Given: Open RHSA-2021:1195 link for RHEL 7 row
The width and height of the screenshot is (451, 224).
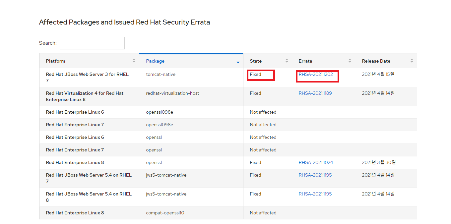Looking at the screenshot, I should pyautogui.click(x=315, y=175).
